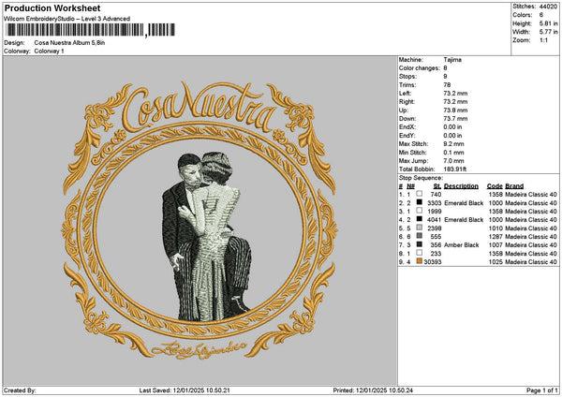The image size is (562, 397).
Task: Click the N# column header
Action: click(410, 186)
